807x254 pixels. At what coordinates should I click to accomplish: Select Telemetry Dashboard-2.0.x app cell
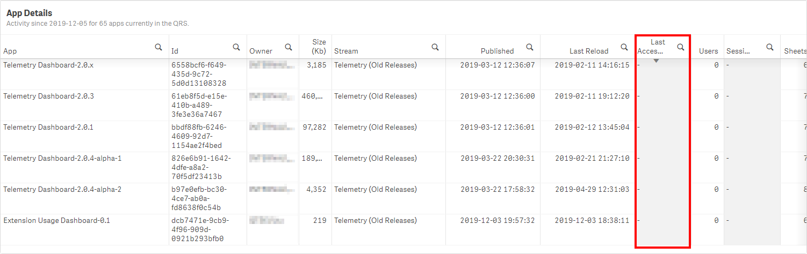[x=48, y=65]
